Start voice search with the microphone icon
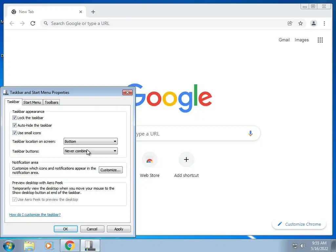The image size is (336, 252). tap(250, 133)
